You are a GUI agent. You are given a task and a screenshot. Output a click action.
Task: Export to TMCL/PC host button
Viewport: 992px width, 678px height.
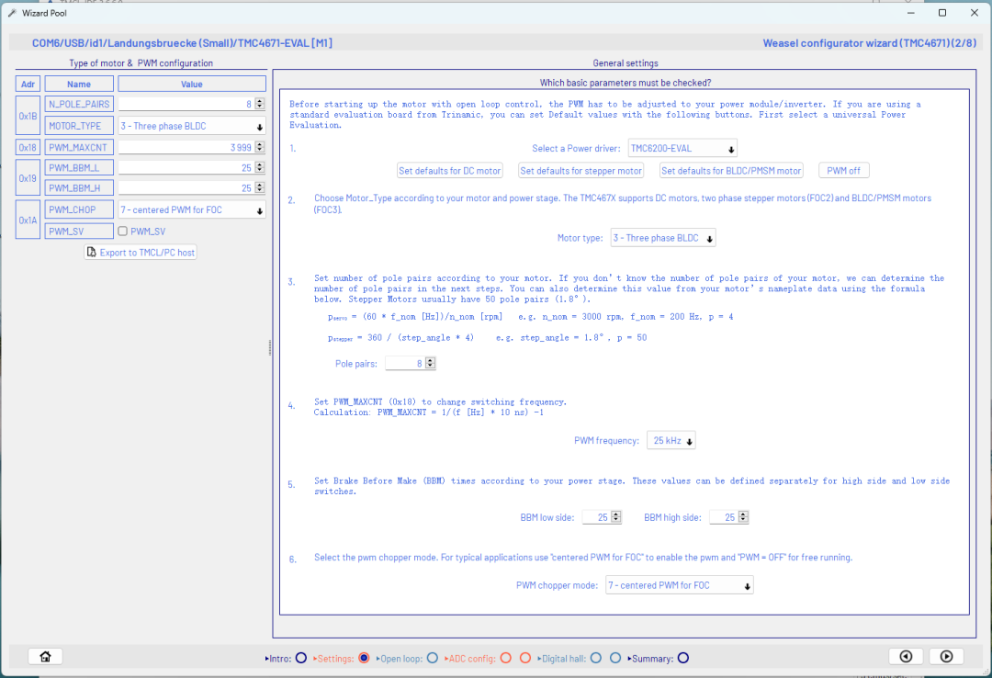click(141, 253)
